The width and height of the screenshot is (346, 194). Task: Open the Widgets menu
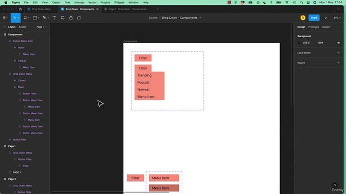(x=119, y=2)
